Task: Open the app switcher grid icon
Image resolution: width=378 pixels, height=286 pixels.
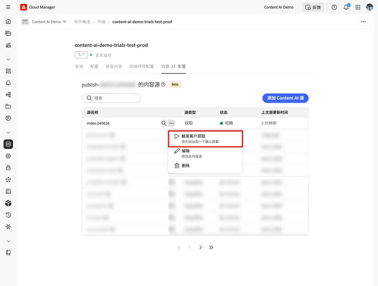Action: pos(358,7)
